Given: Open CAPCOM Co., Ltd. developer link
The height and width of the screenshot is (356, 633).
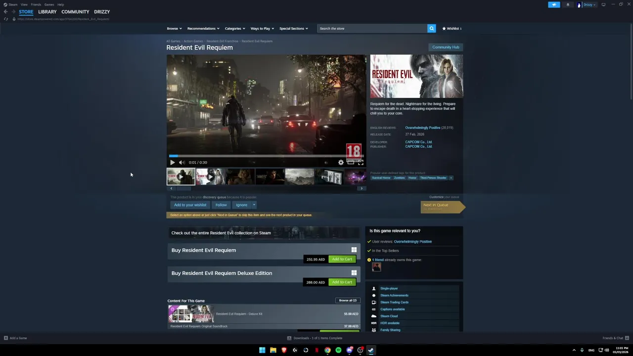Looking at the screenshot, I should [x=418, y=142].
